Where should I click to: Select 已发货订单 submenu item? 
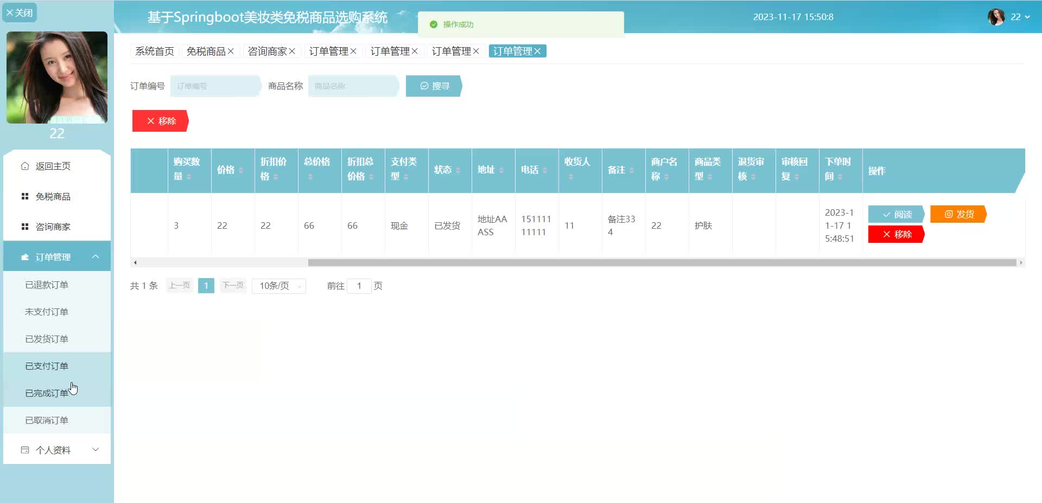57,339
